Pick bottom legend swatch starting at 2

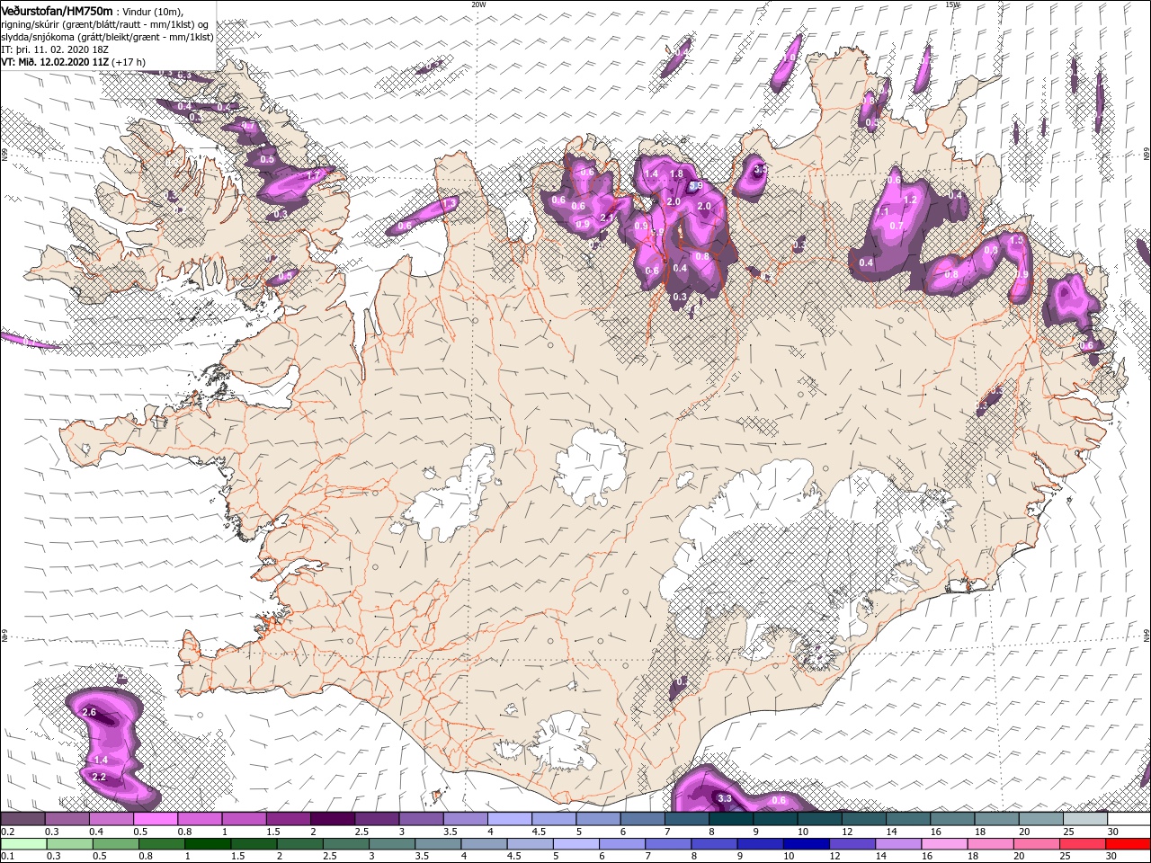pyautogui.click(x=299, y=844)
